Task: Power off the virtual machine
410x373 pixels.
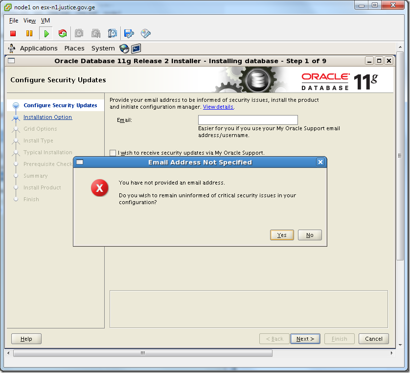Action: 13,33
